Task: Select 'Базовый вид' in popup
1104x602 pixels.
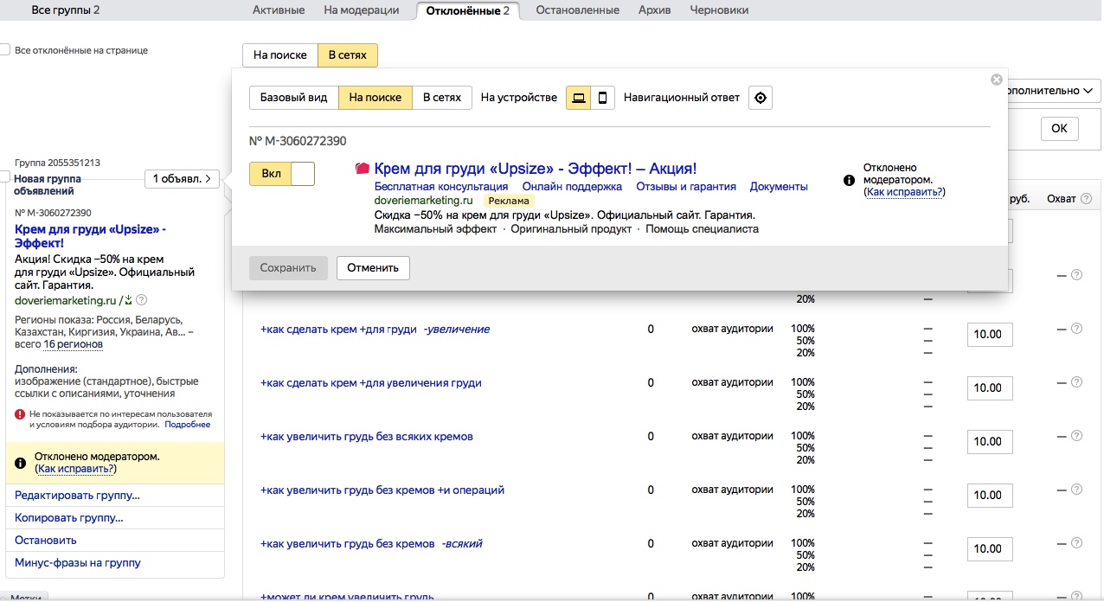Action: point(294,98)
